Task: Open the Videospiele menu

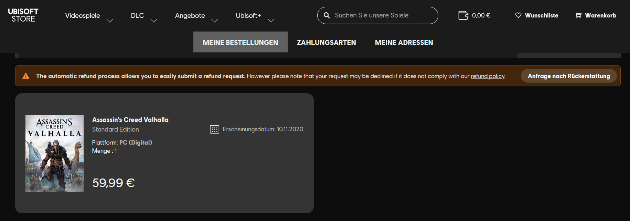Action: click(x=83, y=15)
